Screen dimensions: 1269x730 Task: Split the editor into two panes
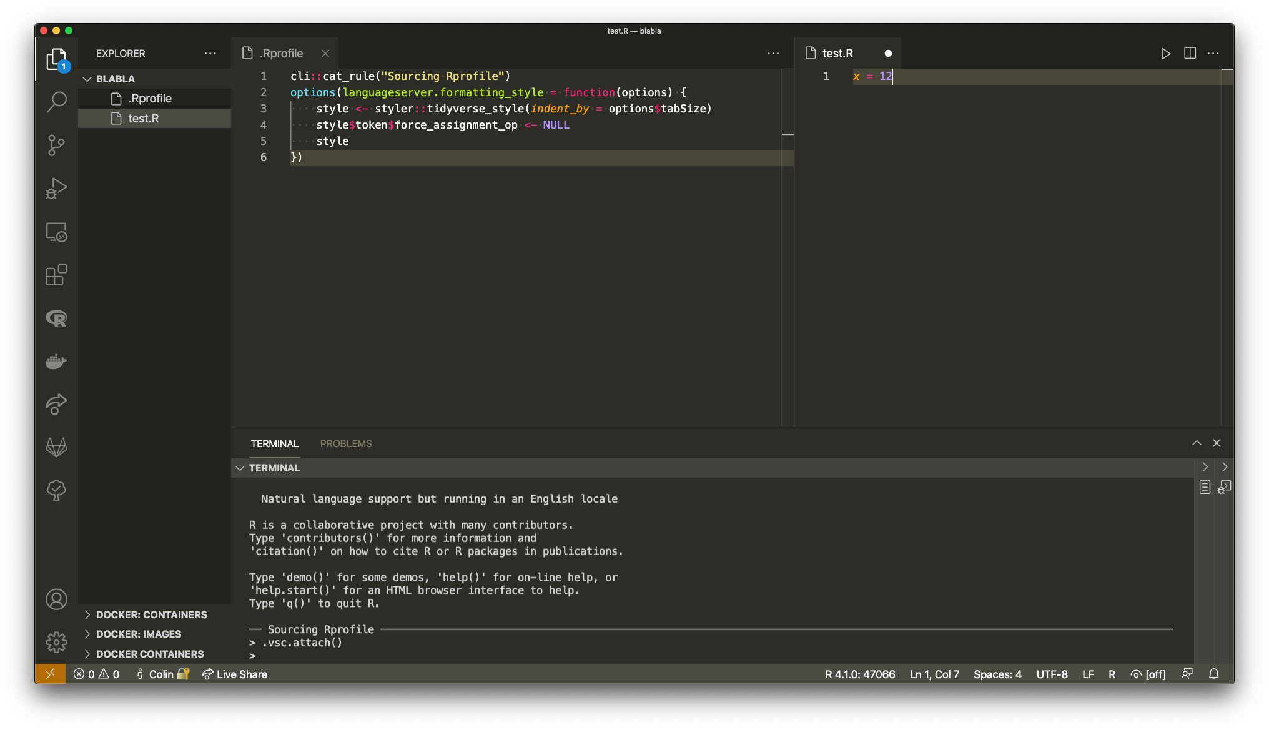[1189, 53]
